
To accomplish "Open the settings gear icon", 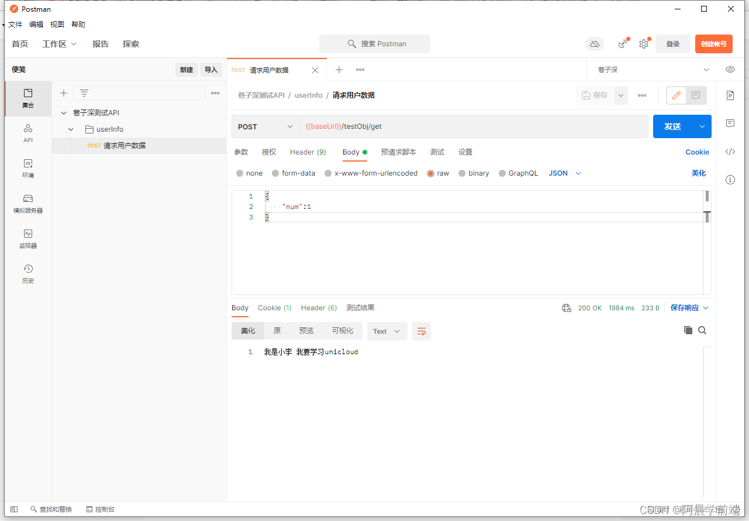I will tap(644, 44).
